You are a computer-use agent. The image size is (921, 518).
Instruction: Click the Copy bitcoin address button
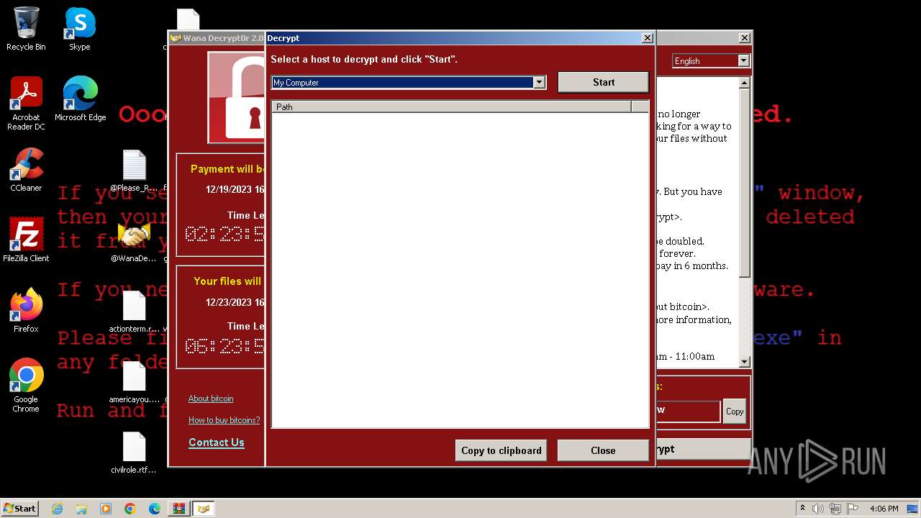point(735,412)
